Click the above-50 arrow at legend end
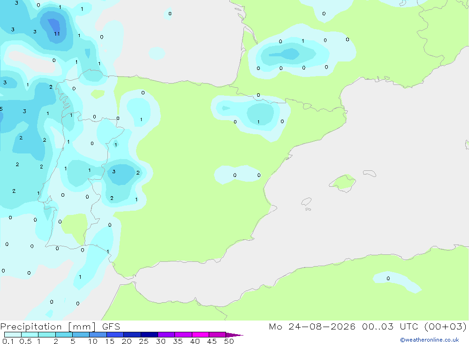Screen dimensions: 469x344 tap(234, 335)
